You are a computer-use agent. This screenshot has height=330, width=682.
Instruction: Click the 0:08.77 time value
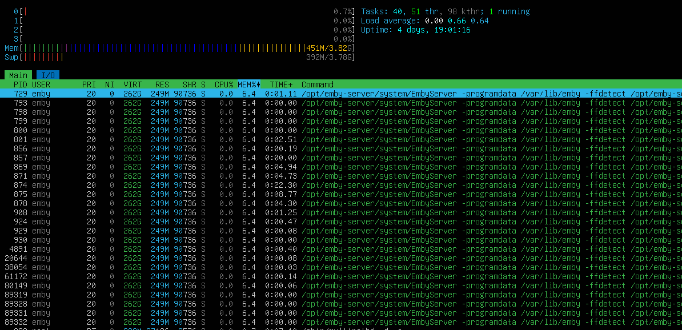(281, 194)
